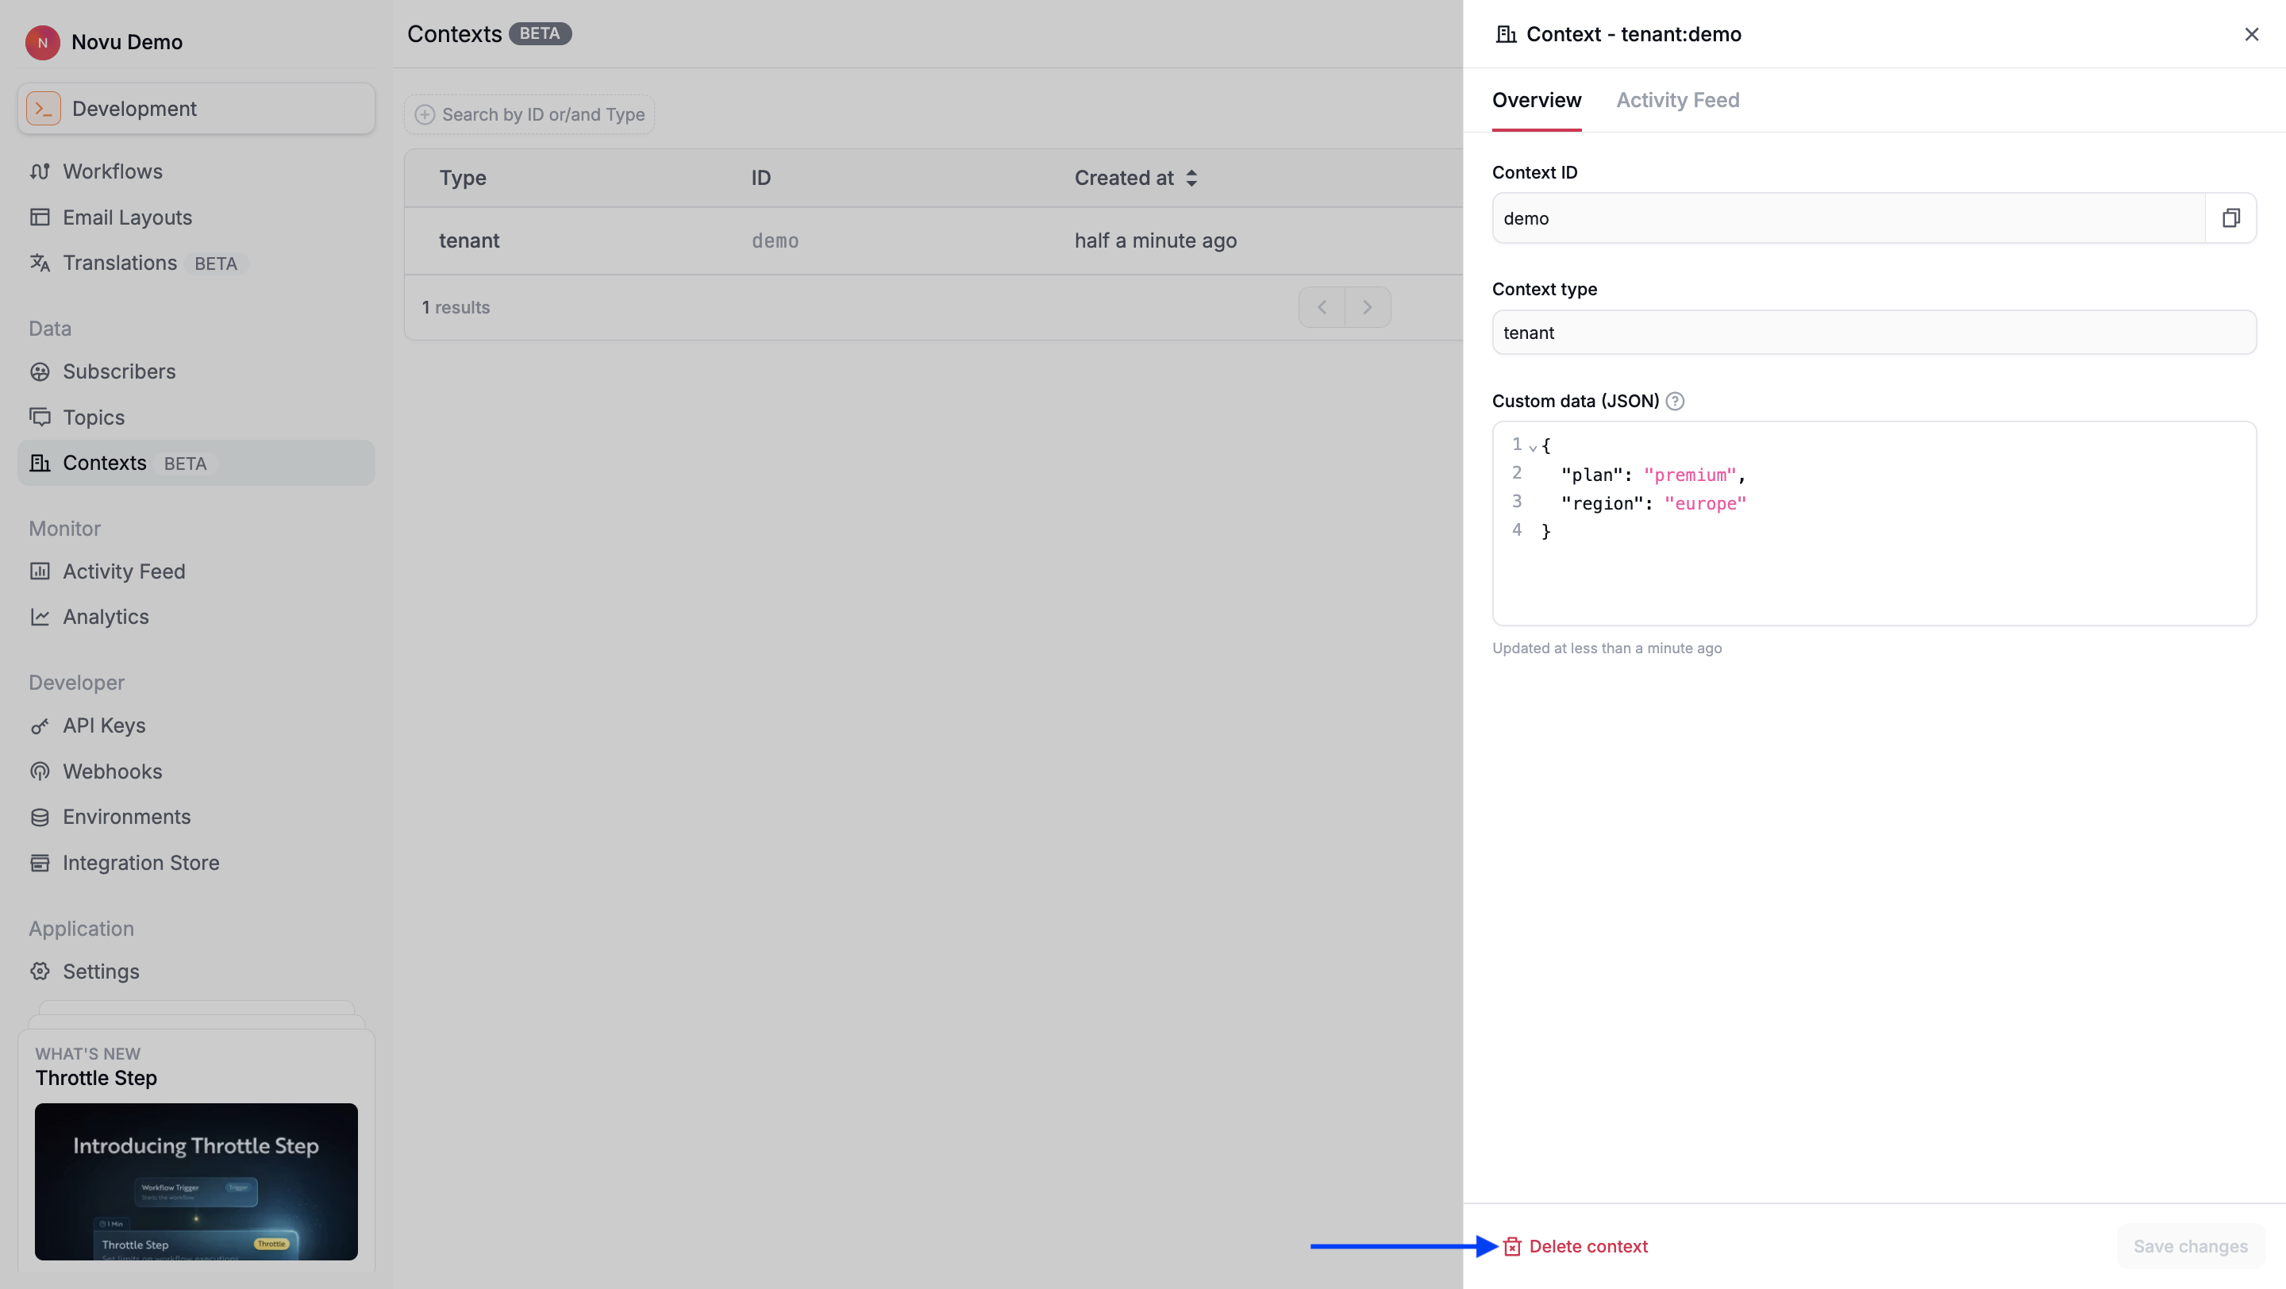This screenshot has height=1289, width=2286.
Task: Click the Search by ID or Type filter
Action: 529,114
